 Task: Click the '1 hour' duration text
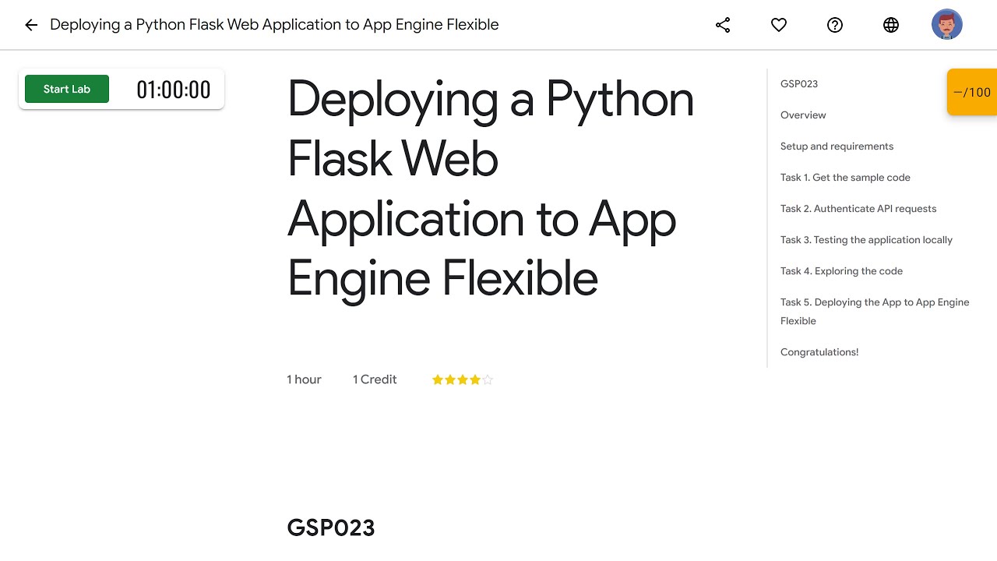click(x=304, y=379)
